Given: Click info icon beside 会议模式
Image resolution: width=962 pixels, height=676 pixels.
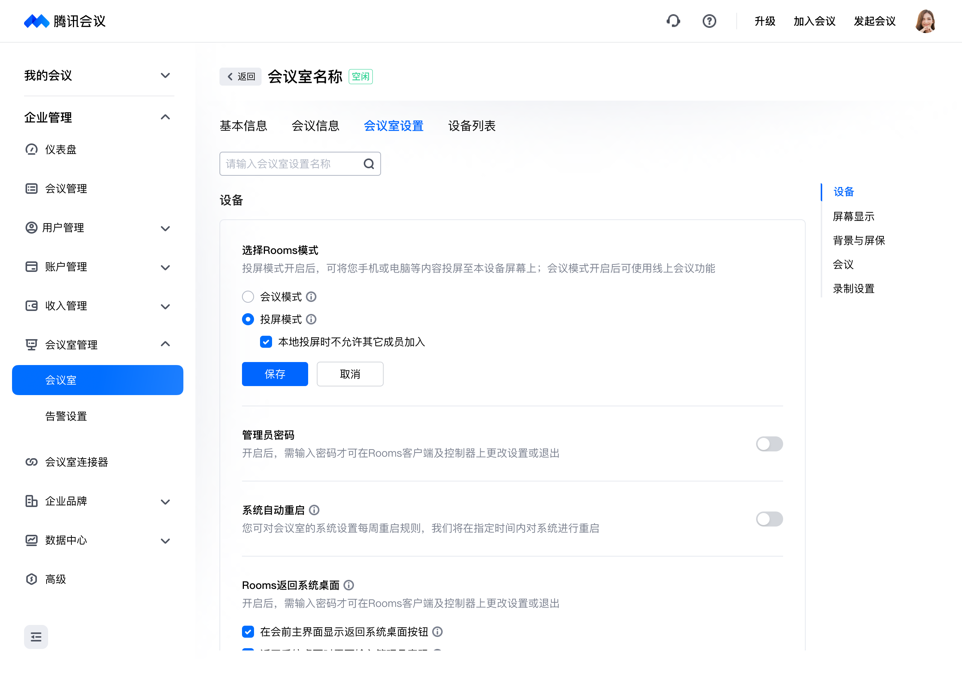Looking at the screenshot, I should [311, 297].
